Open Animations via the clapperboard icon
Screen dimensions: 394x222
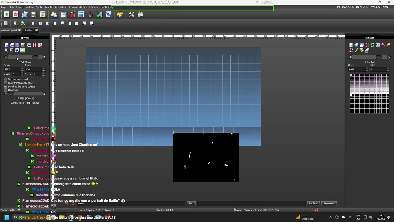[72, 14]
